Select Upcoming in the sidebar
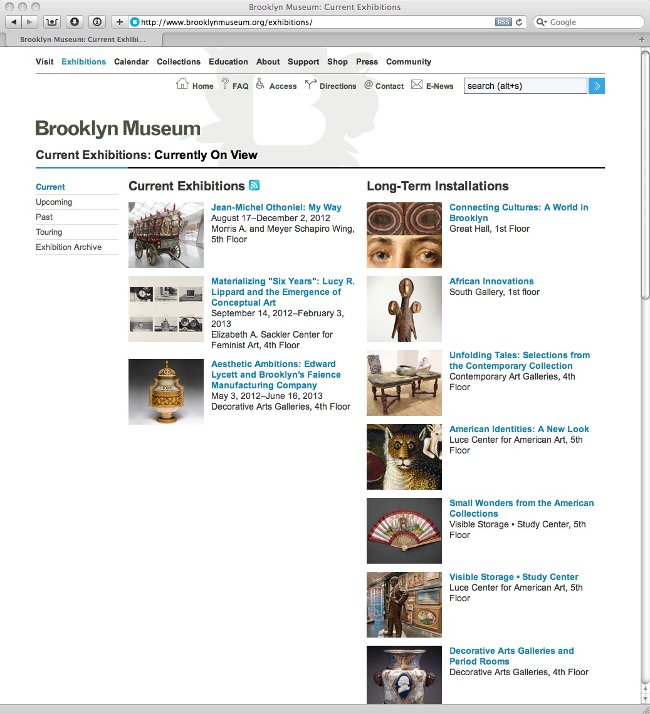Screen dimensions: 650x714 pos(54,202)
